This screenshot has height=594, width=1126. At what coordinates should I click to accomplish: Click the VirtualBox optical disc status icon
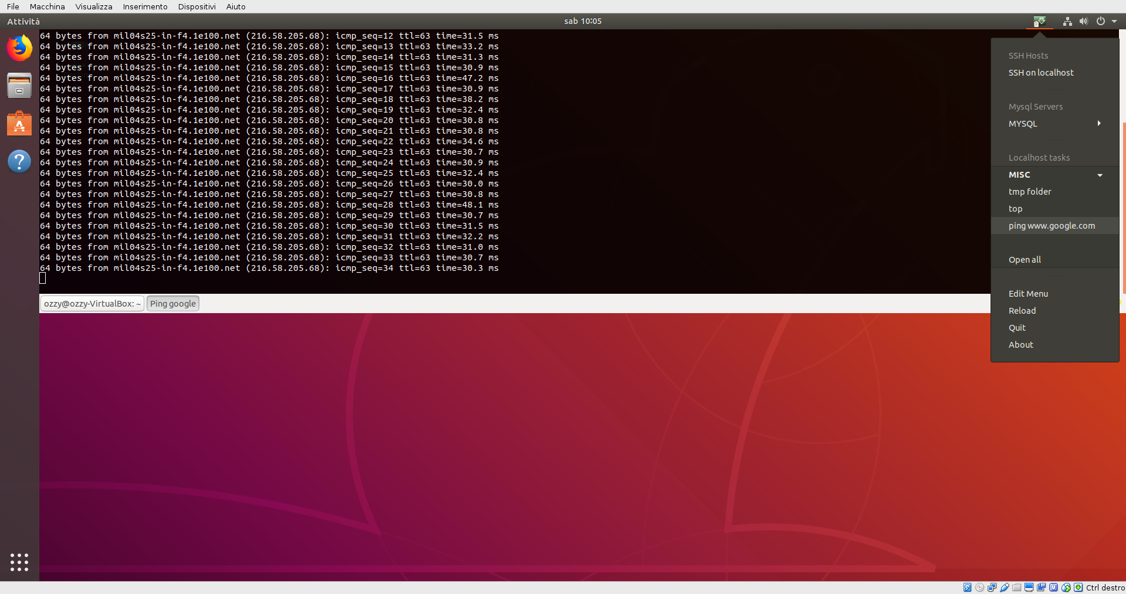(980, 588)
